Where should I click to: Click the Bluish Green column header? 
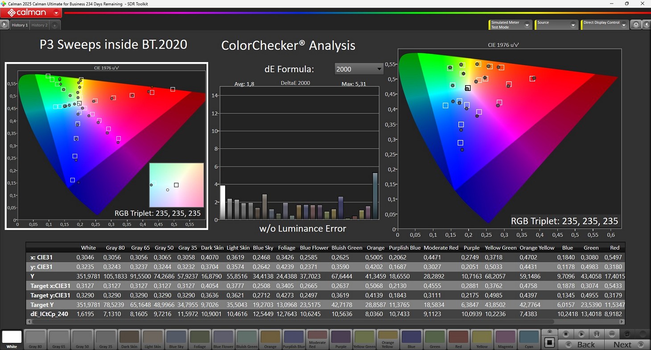pyautogui.click(x=346, y=248)
